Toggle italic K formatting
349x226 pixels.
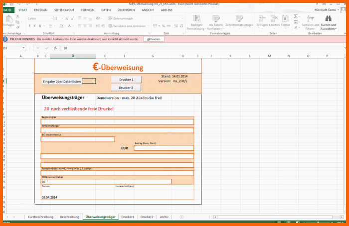pos(34,26)
